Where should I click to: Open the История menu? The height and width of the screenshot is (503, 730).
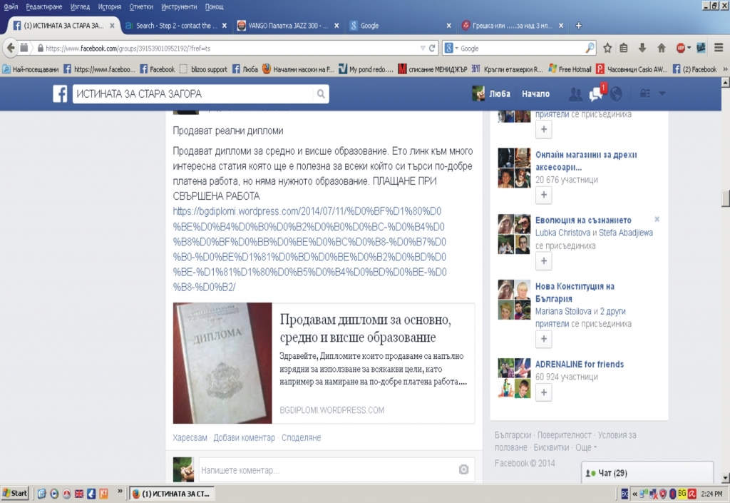click(109, 6)
